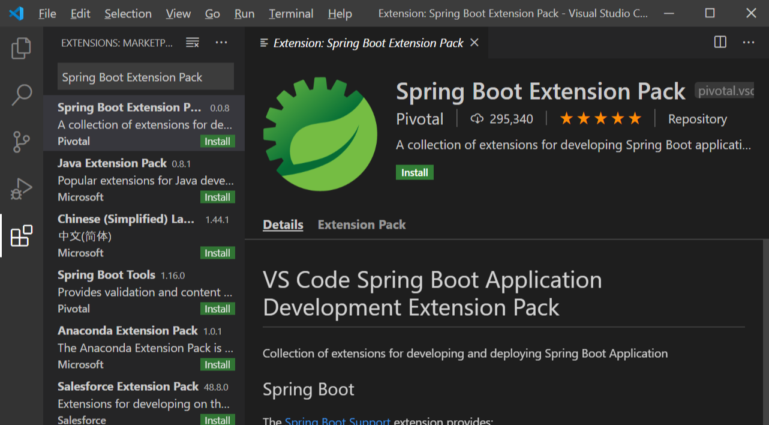Open Extensions panel more actions menu
The width and height of the screenshot is (769, 425).
tap(221, 43)
